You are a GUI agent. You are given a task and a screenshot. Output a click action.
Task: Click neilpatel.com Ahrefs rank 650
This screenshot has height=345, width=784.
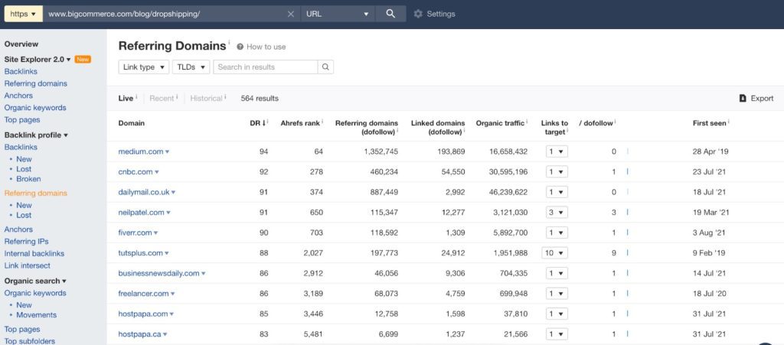point(316,212)
